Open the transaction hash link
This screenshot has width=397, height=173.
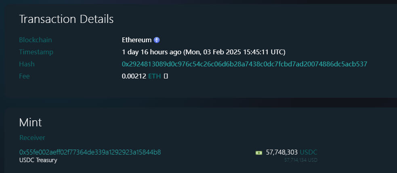[244, 64]
